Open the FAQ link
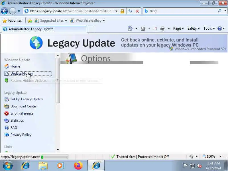Image resolution: width=228 pixels, height=171 pixels. pyautogui.click(x=14, y=128)
